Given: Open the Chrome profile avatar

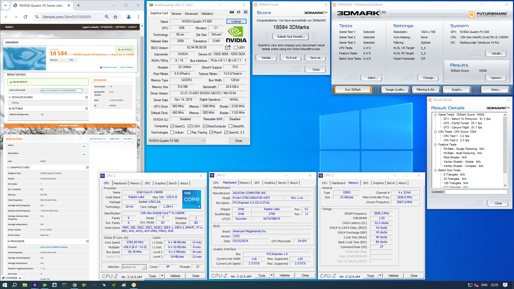Looking at the screenshot, I should point(129,17).
